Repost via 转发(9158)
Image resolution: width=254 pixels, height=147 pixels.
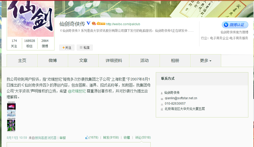point(111,137)
